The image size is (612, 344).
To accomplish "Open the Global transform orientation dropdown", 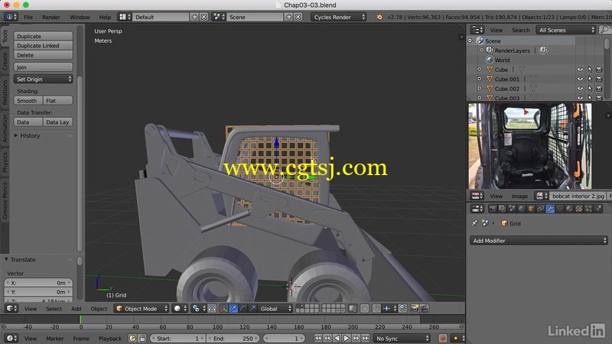I will click(276, 309).
